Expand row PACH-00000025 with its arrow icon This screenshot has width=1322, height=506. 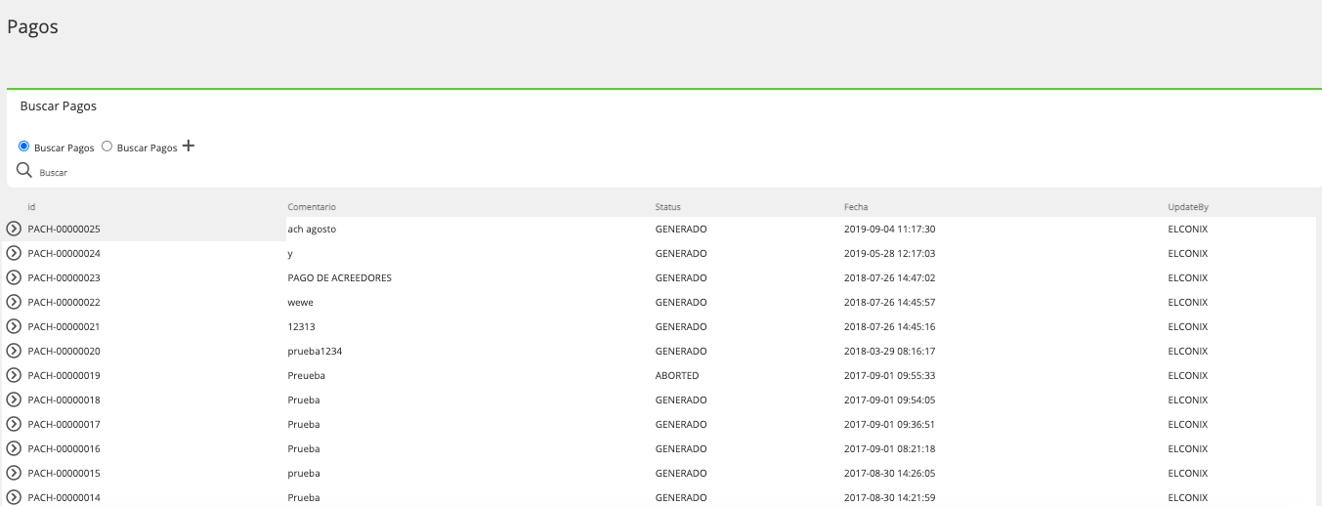coord(14,229)
